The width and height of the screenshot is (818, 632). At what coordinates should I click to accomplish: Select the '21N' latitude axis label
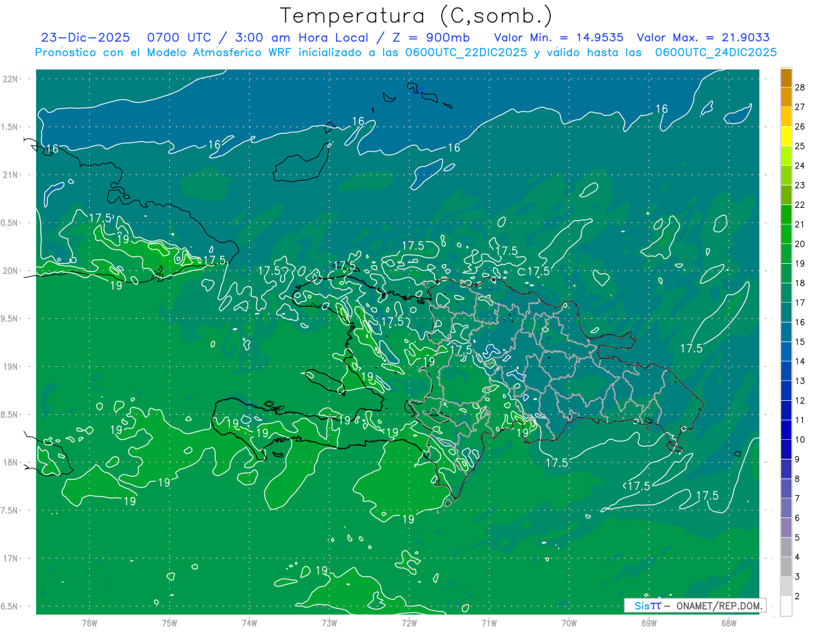10,175
